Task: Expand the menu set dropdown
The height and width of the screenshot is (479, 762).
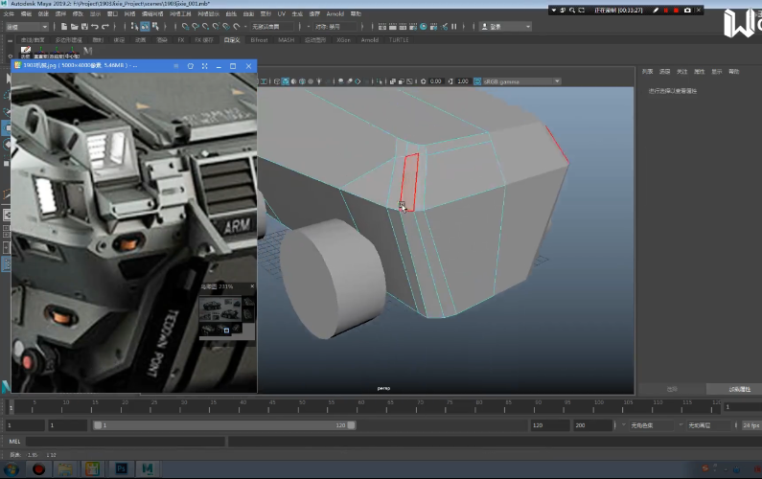Action: [x=29, y=27]
